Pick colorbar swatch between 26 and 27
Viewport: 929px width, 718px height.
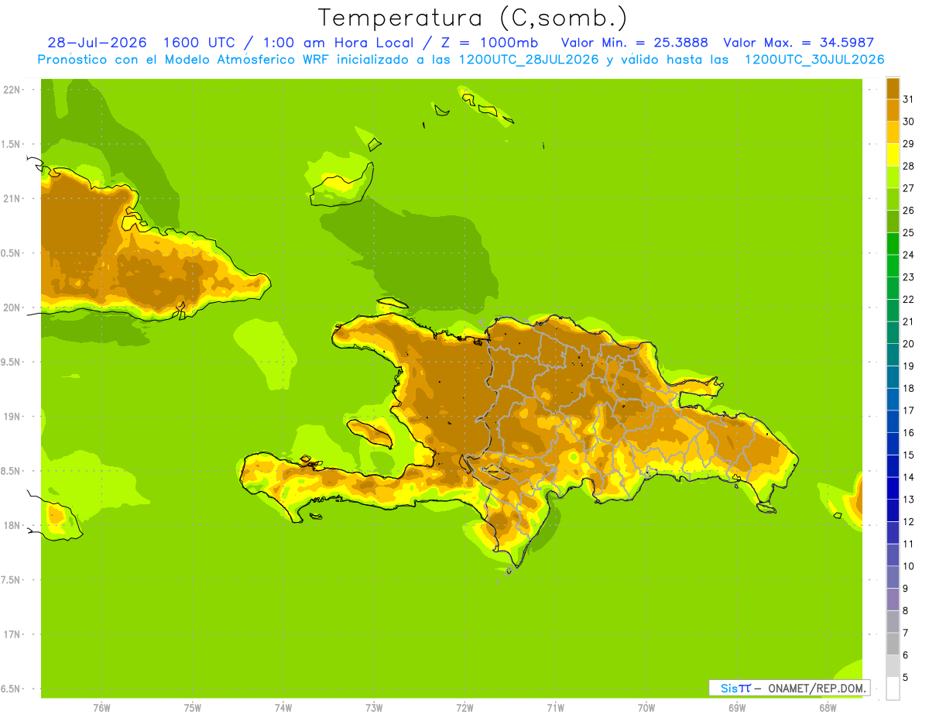[893, 199]
